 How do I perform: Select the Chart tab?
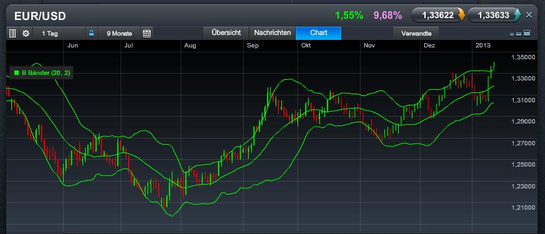(x=318, y=33)
